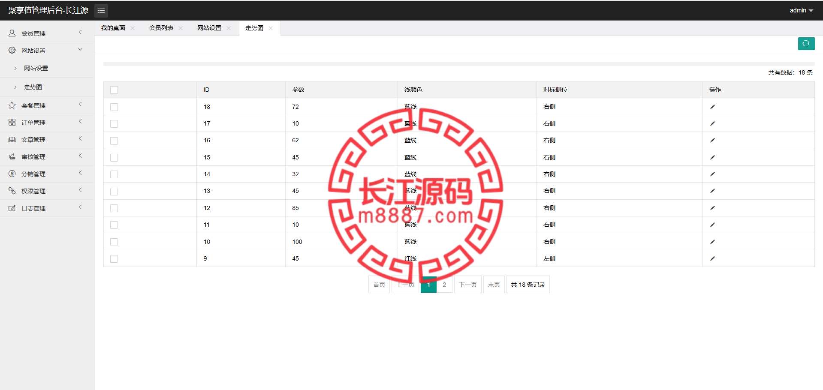Image resolution: width=823 pixels, height=390 pixels.
Task: Edit row with ID 11
Action: (x=712, y=225)
